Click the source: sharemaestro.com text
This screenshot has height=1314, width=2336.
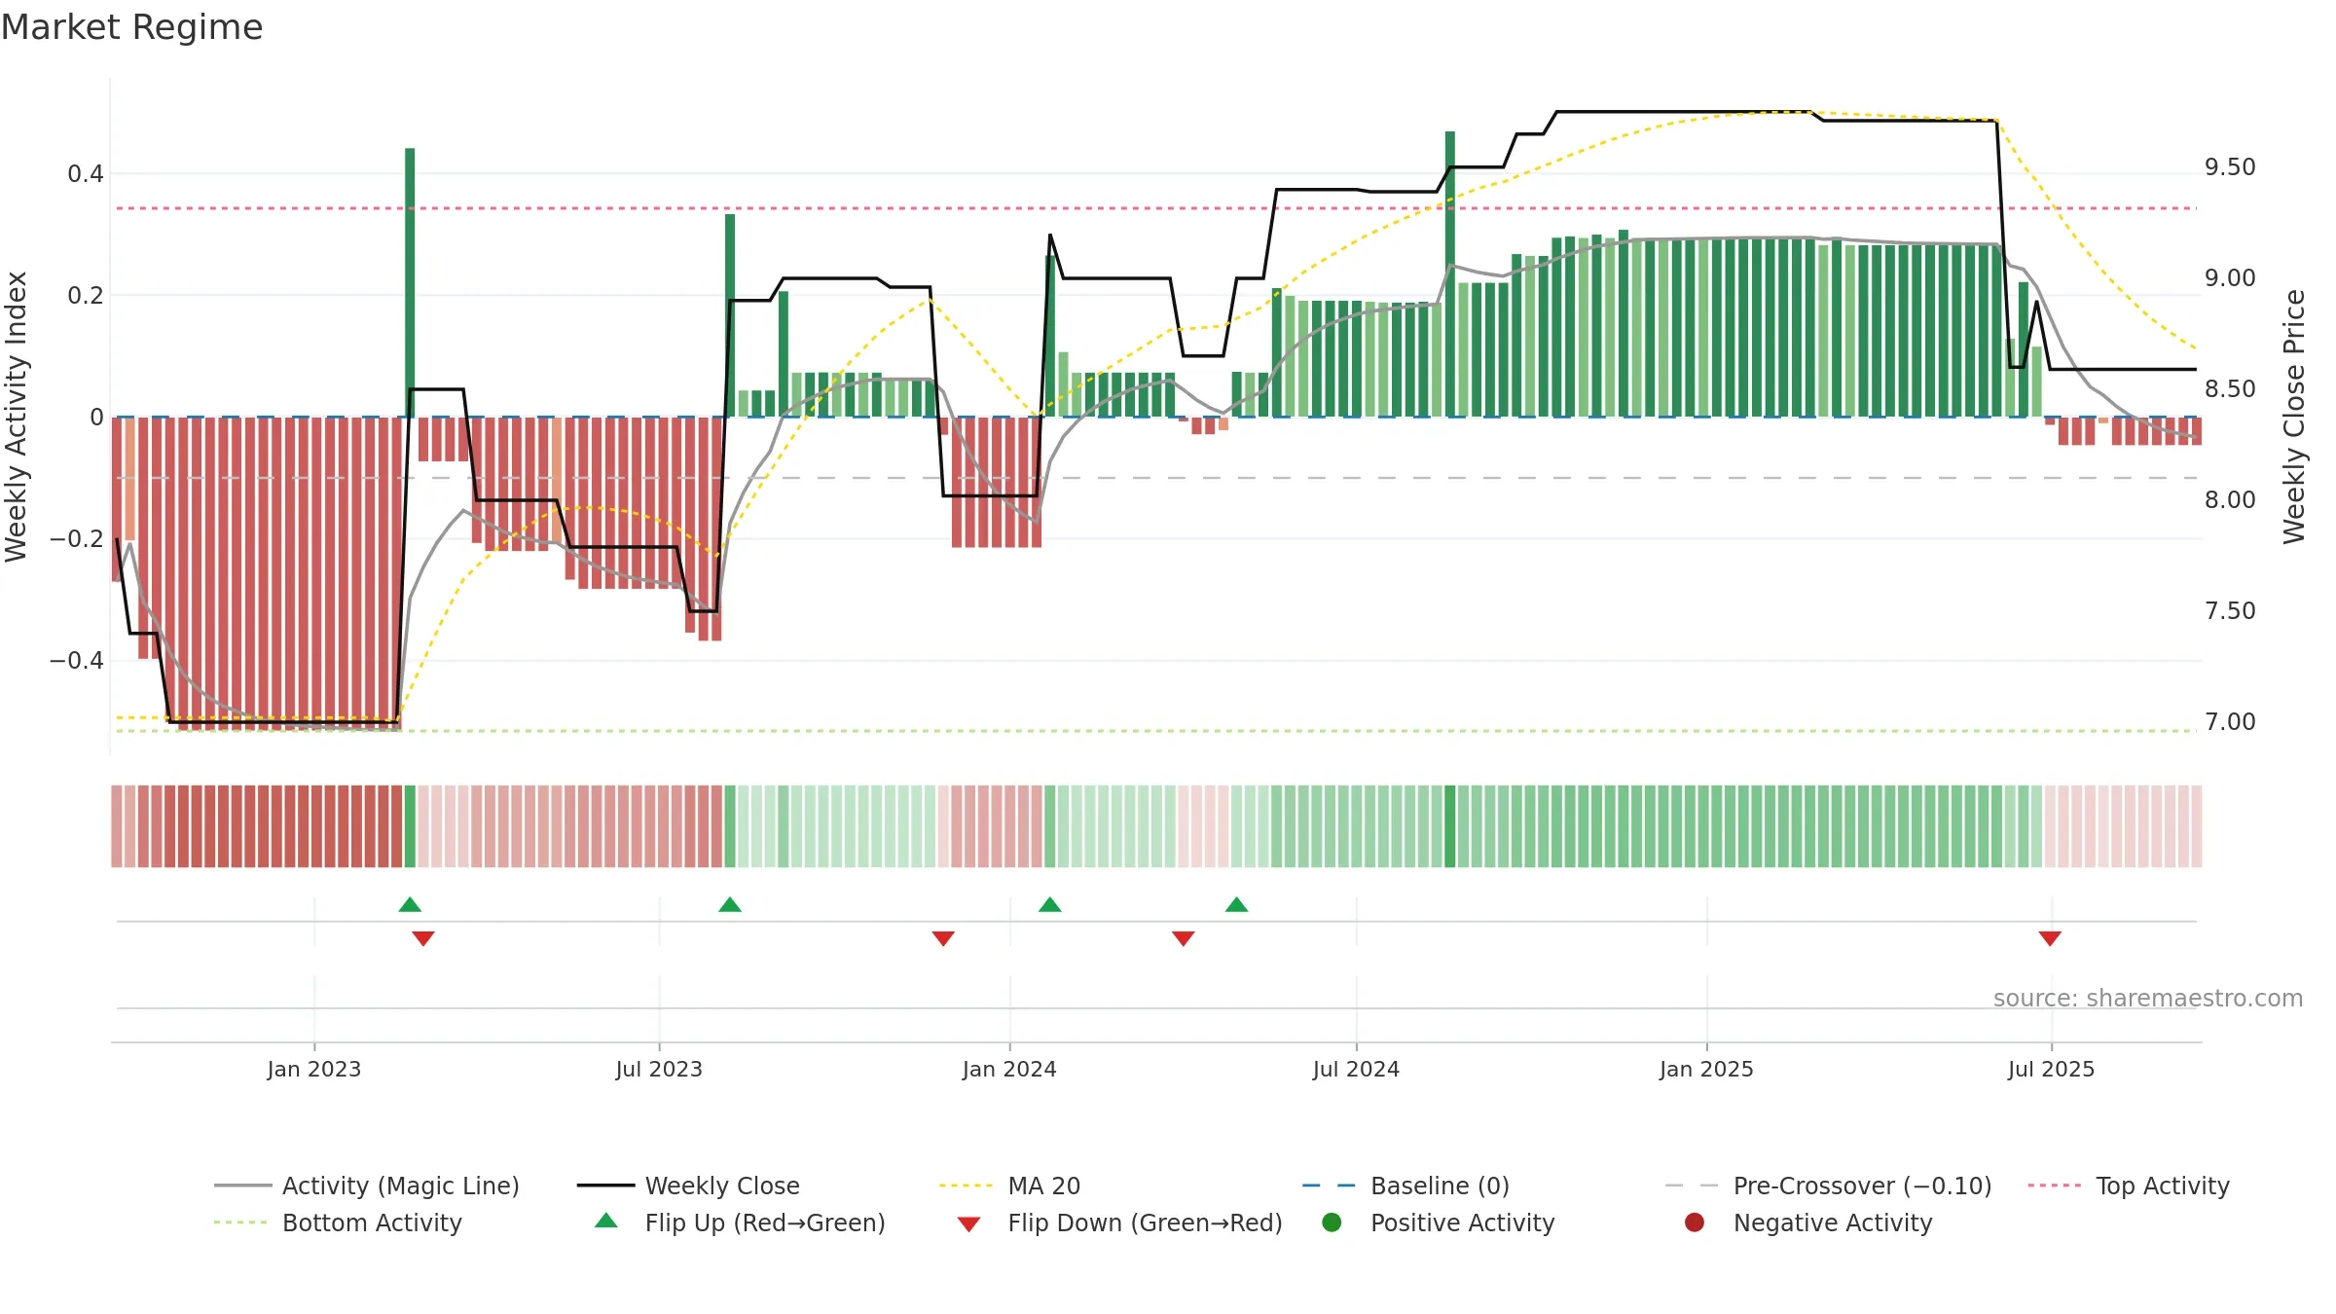coord(2148,998)
